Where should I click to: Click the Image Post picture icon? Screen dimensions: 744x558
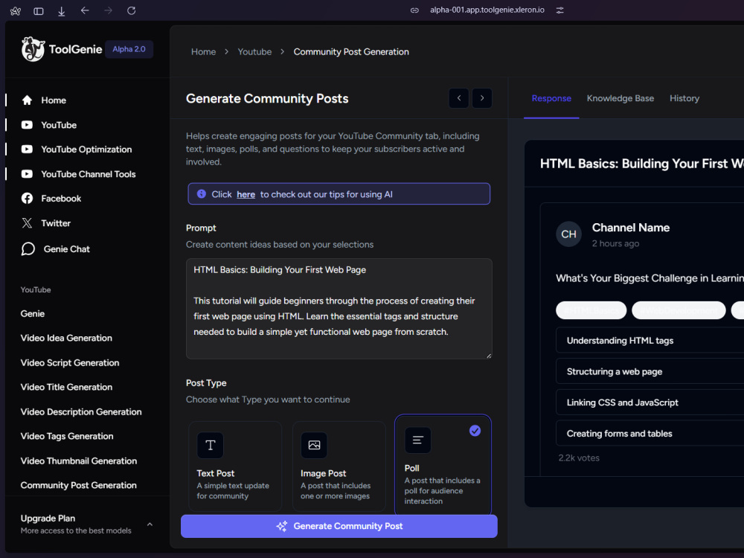click(x=314, y=445)
